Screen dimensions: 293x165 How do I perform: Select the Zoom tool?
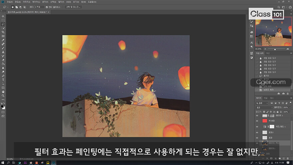pos(3,96)
